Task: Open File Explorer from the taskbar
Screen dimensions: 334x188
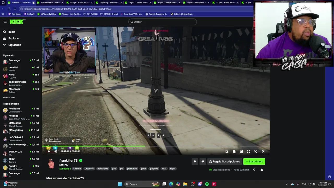Action: (185, 184)
